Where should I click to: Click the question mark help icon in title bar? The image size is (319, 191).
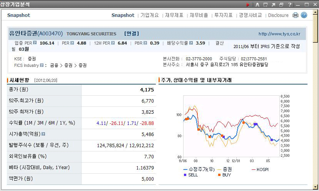(289, 5)
